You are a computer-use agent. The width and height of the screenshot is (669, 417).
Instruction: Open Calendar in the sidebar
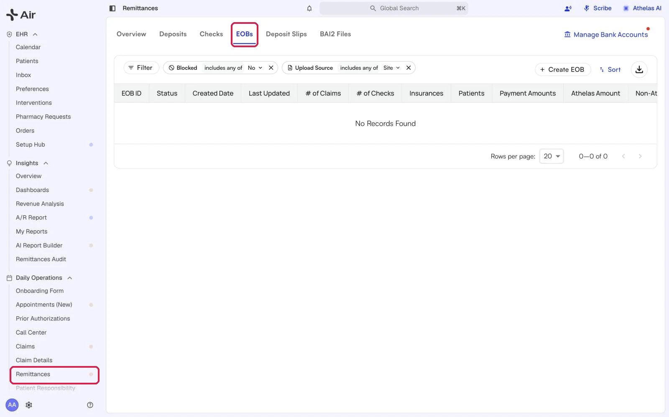pos(28,47)
